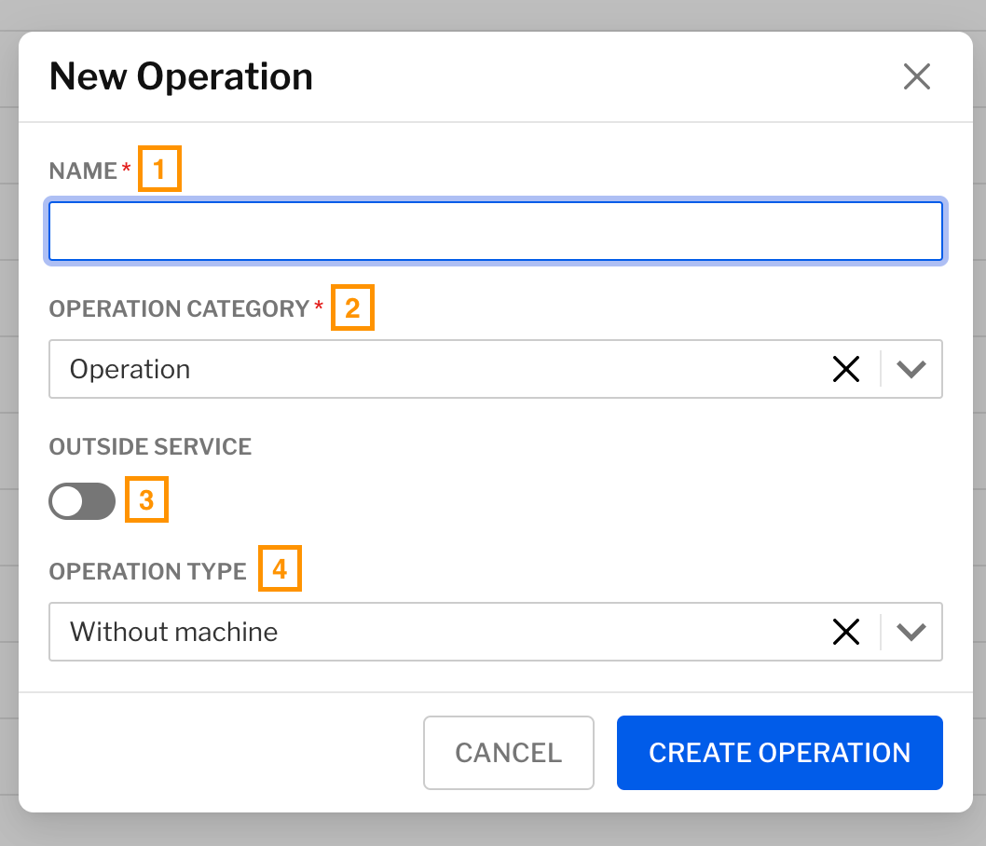Viewport: 986px width, 846px height.
Task: Clear the Operation Category selection with the X icon
Action: (x=846, y=369)
